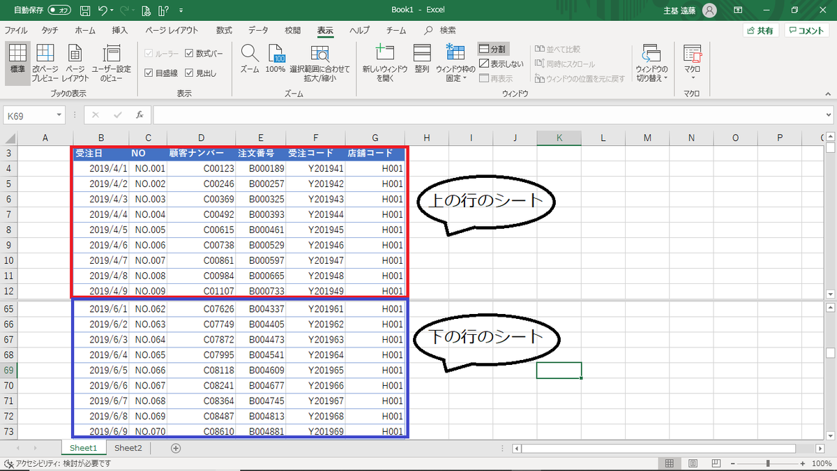
Task: Switch to ページレイアウト view in ribbon
Action: 75,63
